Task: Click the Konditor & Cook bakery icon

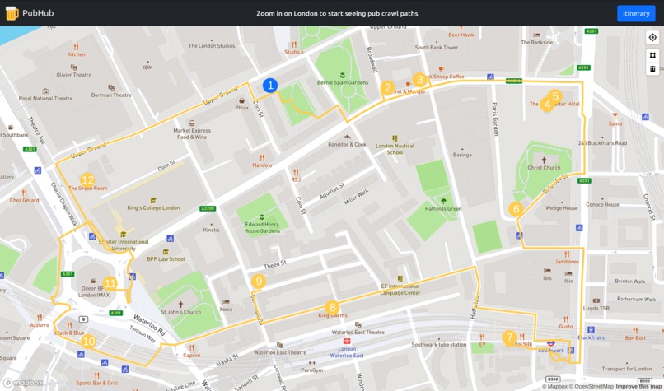Action: [x=347, y=137]
